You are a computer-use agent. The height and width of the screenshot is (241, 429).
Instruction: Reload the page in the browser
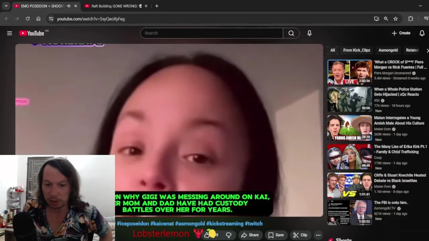click(x=28, y=19)
